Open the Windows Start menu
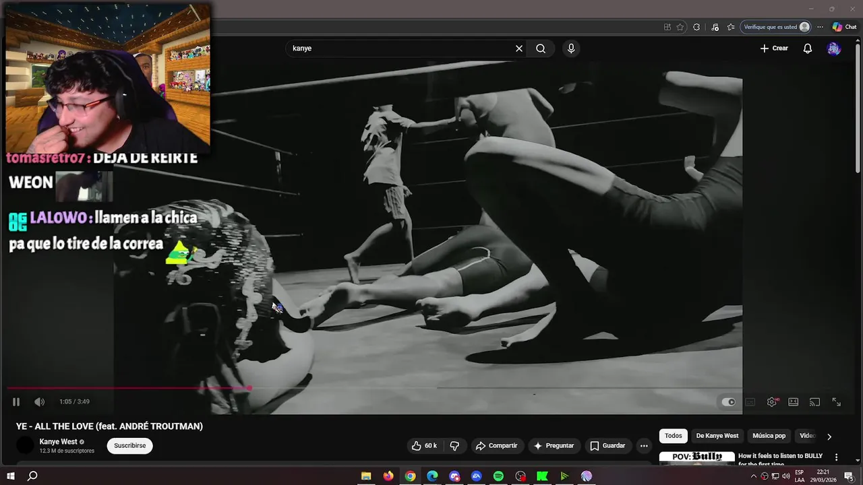The height and width of the screenshot is (485, 863). coord(11,476)
